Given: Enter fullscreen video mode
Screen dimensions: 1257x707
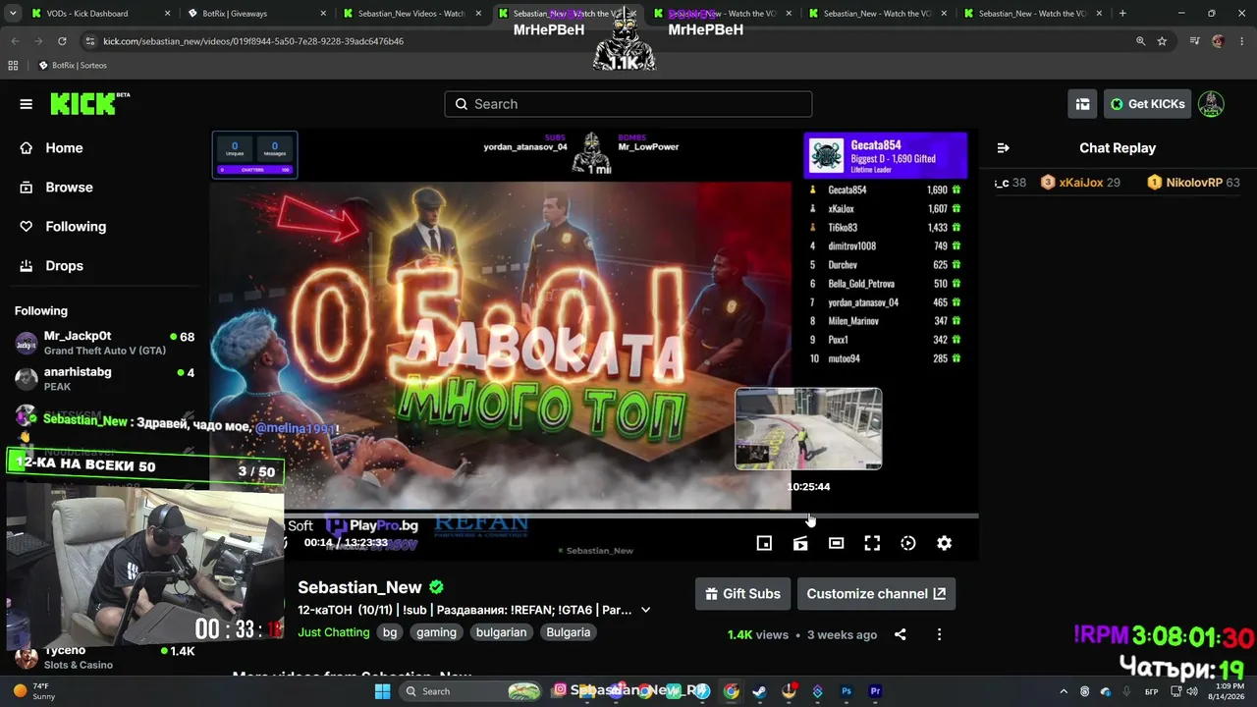Looking at the screenshot, I should coord(872,543).
